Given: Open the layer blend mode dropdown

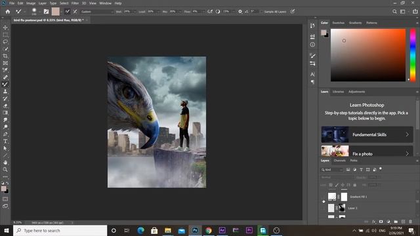Looking at the screenshot, I should click(337, 178).
